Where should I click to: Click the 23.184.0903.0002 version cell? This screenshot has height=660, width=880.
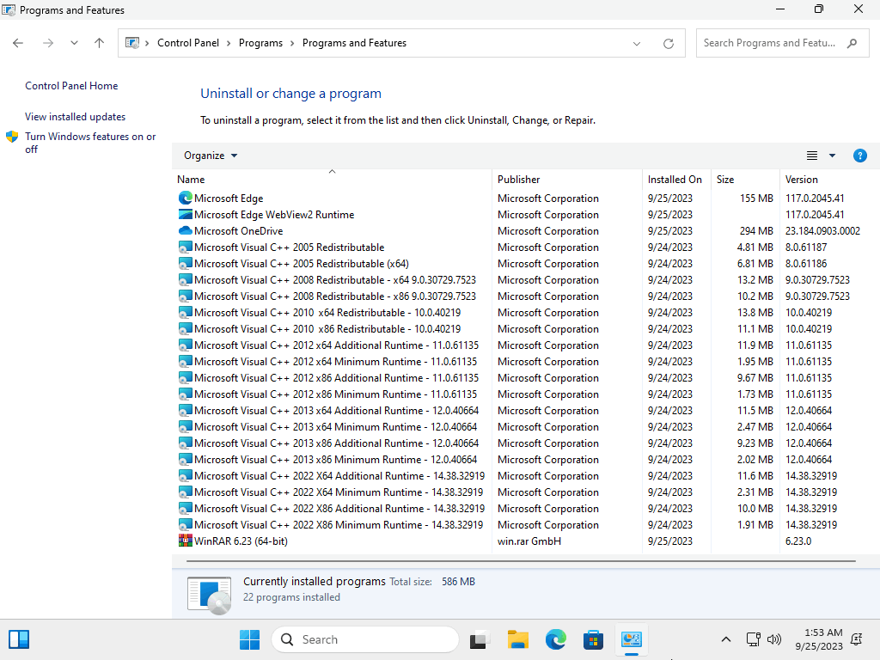[x=822, y=230]
